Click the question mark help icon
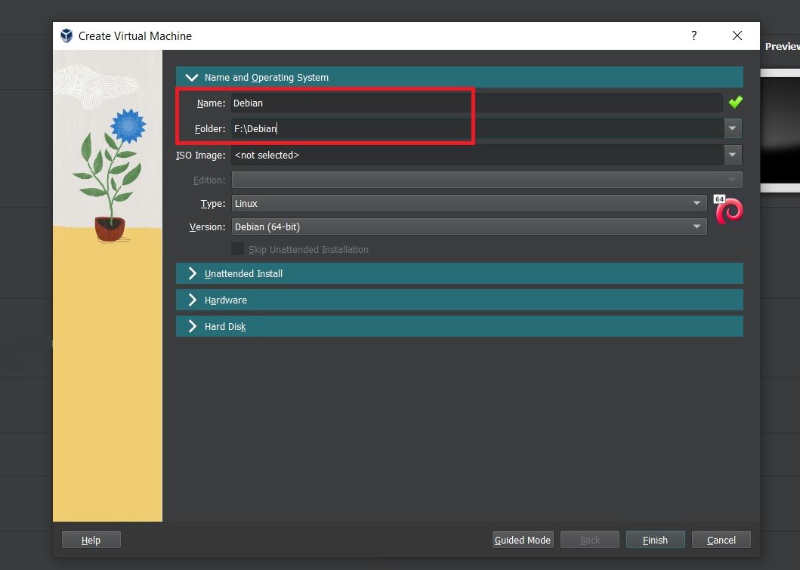Viewport: 800px width, 570px height. click(693, 35)
